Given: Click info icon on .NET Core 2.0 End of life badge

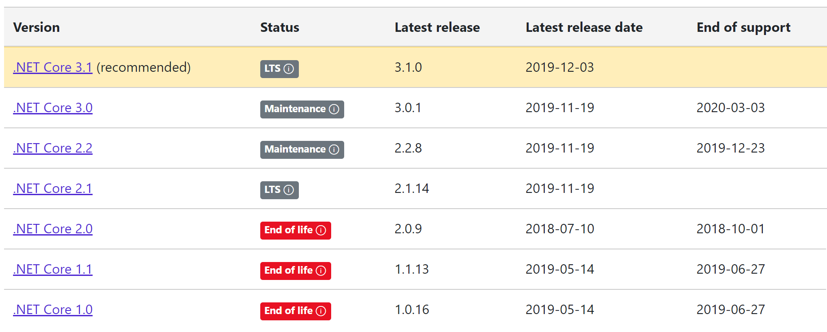Looking at the screenshot, I should point(321,230).
